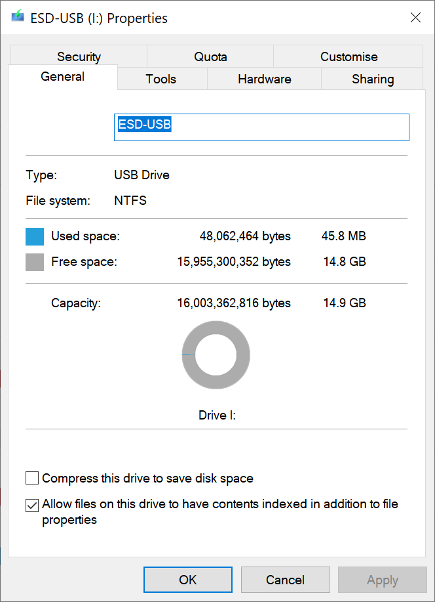This screenshot has height=602, width=435.
Task: Enable Compress this drive checkbox
Action: tap(32, 479)
